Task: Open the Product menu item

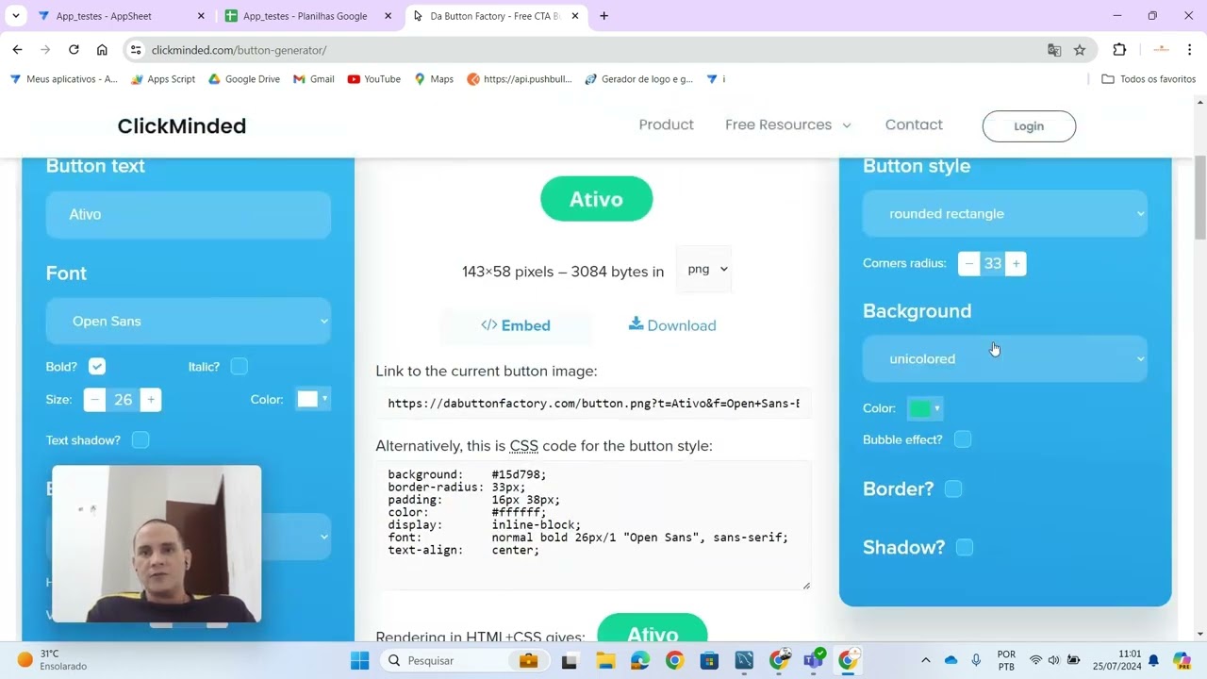Action: pos(666,124)
